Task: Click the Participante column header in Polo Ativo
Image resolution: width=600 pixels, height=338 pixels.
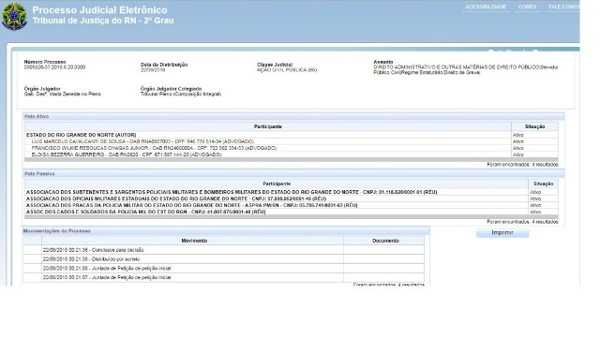Action: tap(268, 126)
